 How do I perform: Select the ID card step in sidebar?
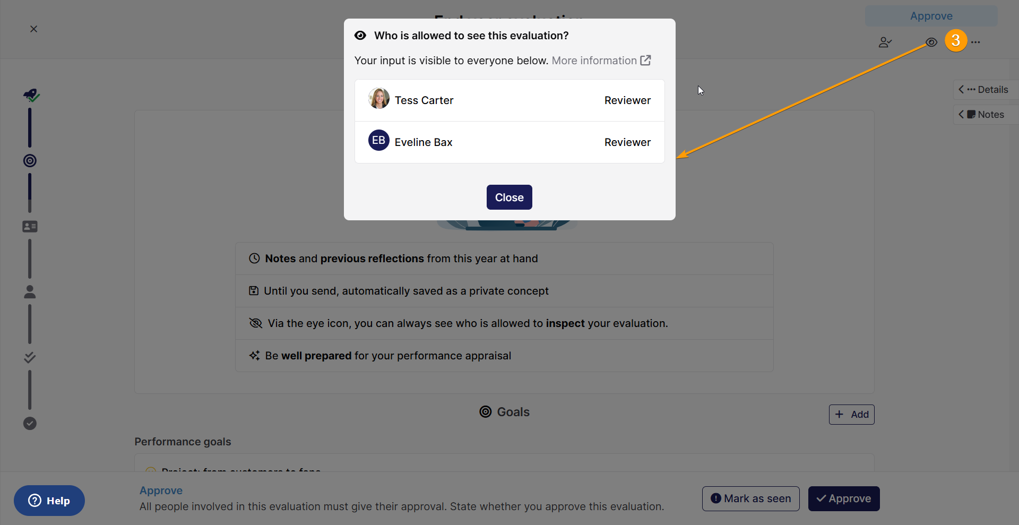(x=30, y=227)
